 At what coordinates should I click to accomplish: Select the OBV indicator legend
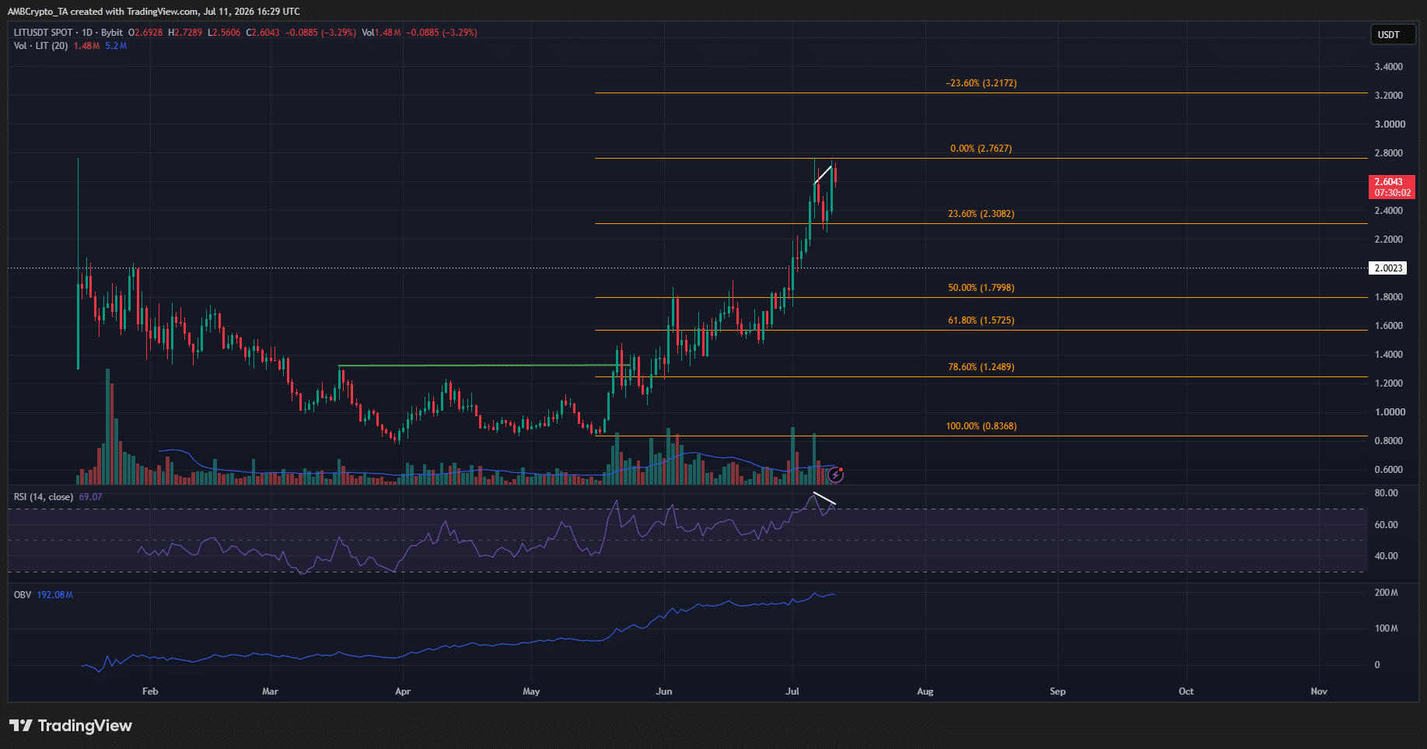point(23,595)
